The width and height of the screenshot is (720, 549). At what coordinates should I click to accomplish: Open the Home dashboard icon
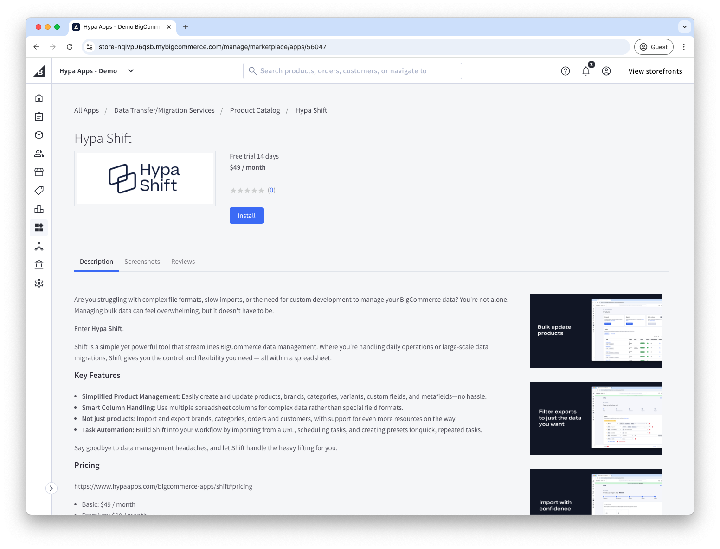pyautogui.click(x=39, y=98)
